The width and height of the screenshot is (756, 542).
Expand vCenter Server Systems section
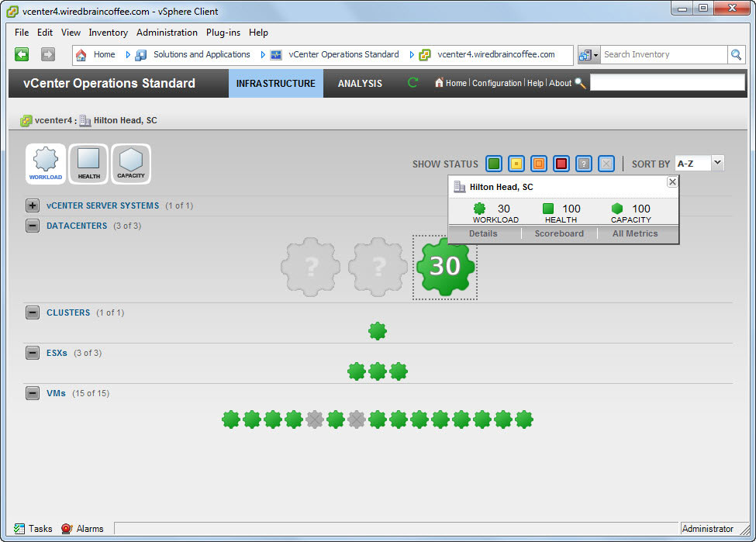click(x=33, y=205)
